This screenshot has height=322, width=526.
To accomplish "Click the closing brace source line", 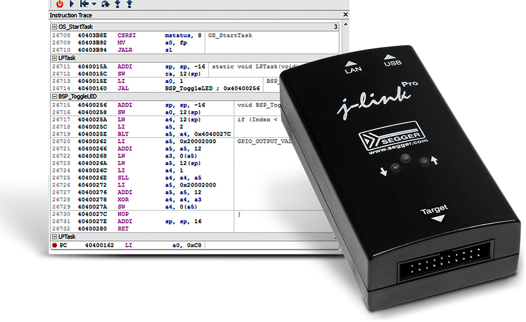I will (x=239, y=214).
